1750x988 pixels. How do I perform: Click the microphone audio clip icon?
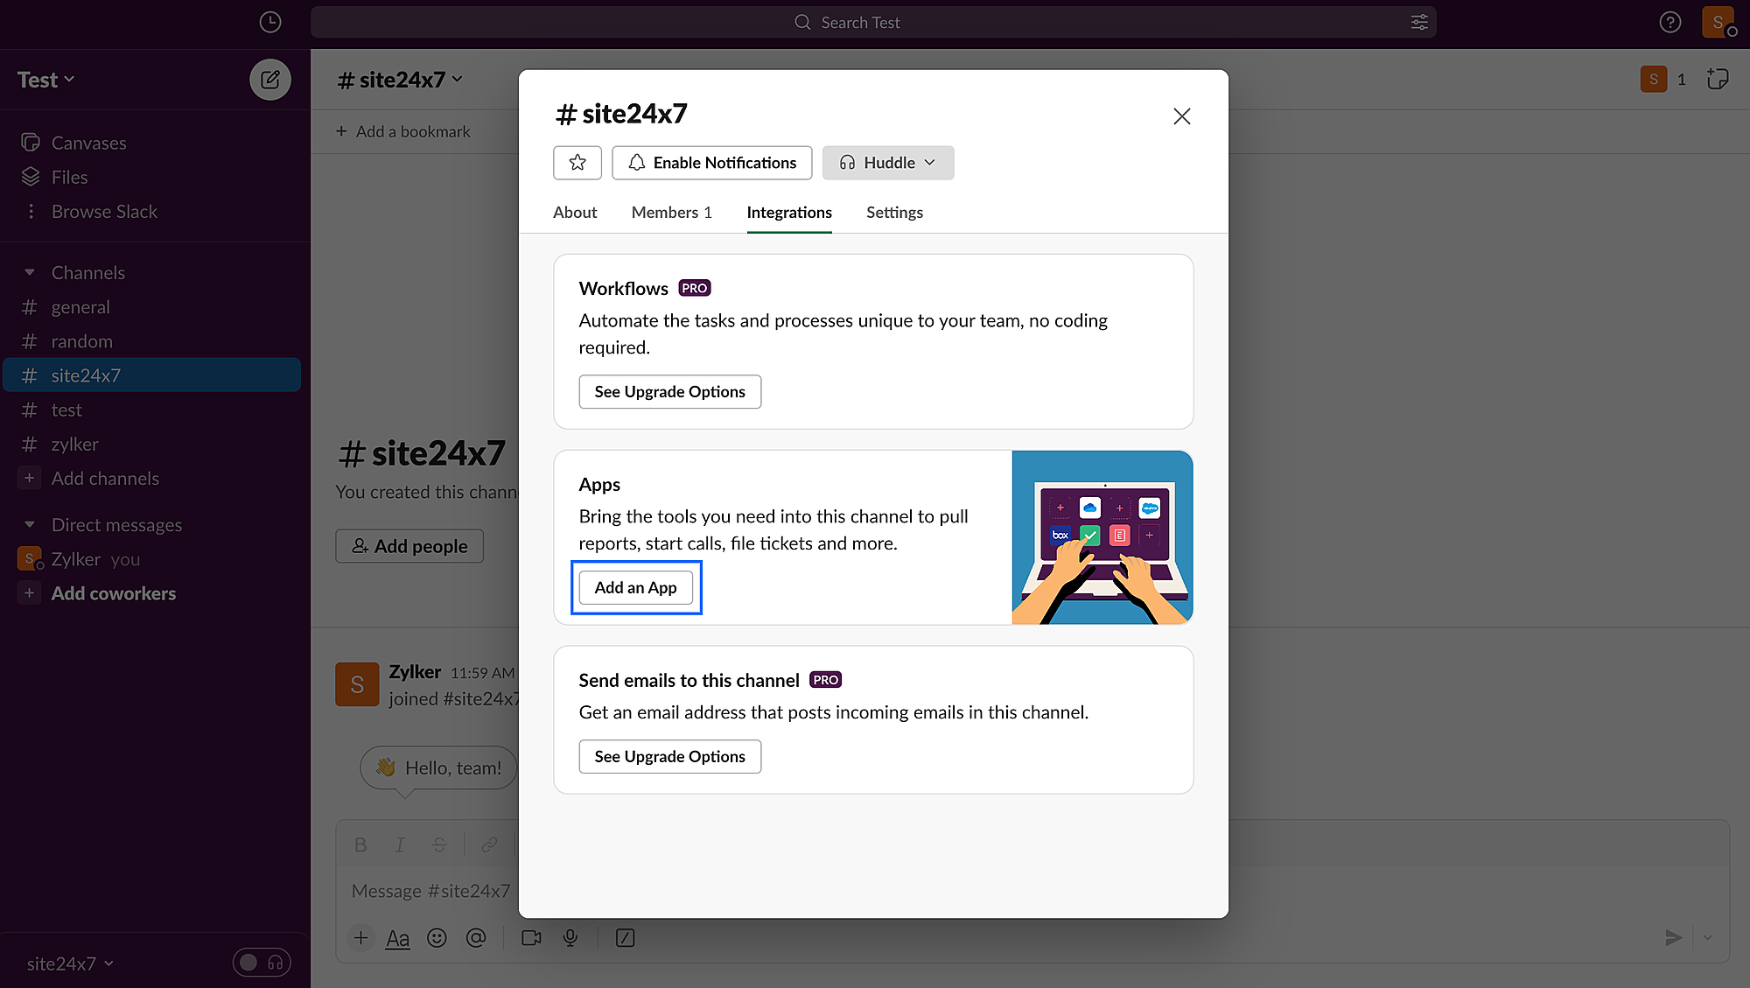570,938
